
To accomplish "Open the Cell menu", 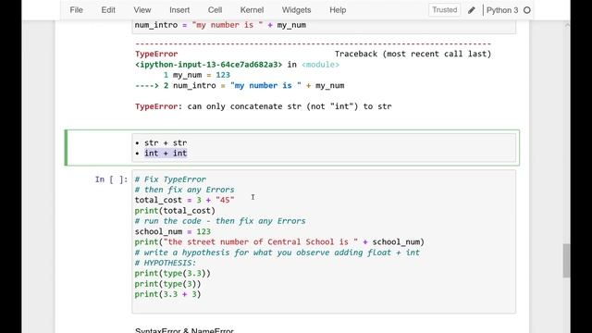I will tap(215, 10).
